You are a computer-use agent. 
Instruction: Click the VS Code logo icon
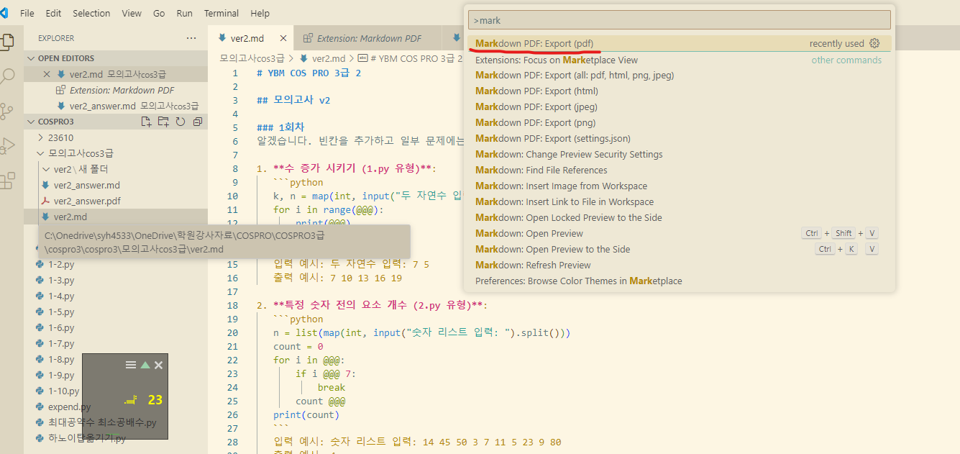click(x=4, y=13)
